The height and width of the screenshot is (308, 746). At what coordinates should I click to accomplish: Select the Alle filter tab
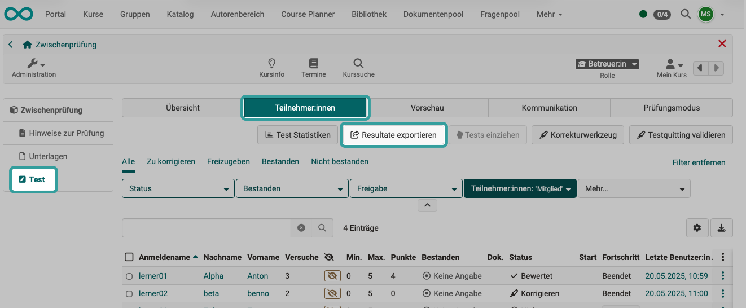[129, 161]
